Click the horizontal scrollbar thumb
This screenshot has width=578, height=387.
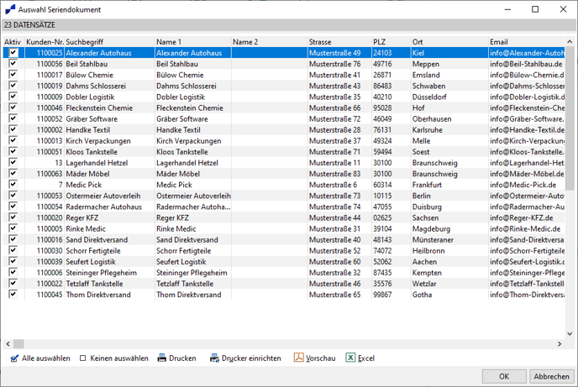(18, 344)
